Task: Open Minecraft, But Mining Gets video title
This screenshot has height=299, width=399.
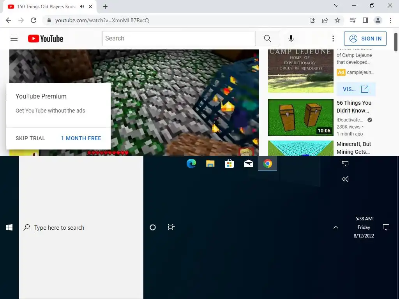Action: click(354, 148)
